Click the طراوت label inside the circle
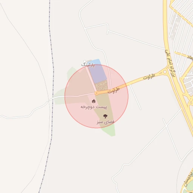Viewport: 193px width, 193px height. pyautogui.click(x=113, y=90)
